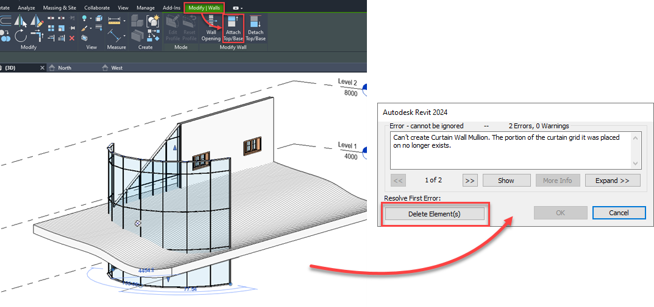The height and width of the screenshot is (307, 654).
Task: Click the 8000 level elevation value
Action: [351, 94]
